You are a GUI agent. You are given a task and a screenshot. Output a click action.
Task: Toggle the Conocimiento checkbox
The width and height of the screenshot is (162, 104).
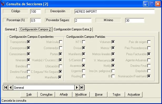(29, 54)
